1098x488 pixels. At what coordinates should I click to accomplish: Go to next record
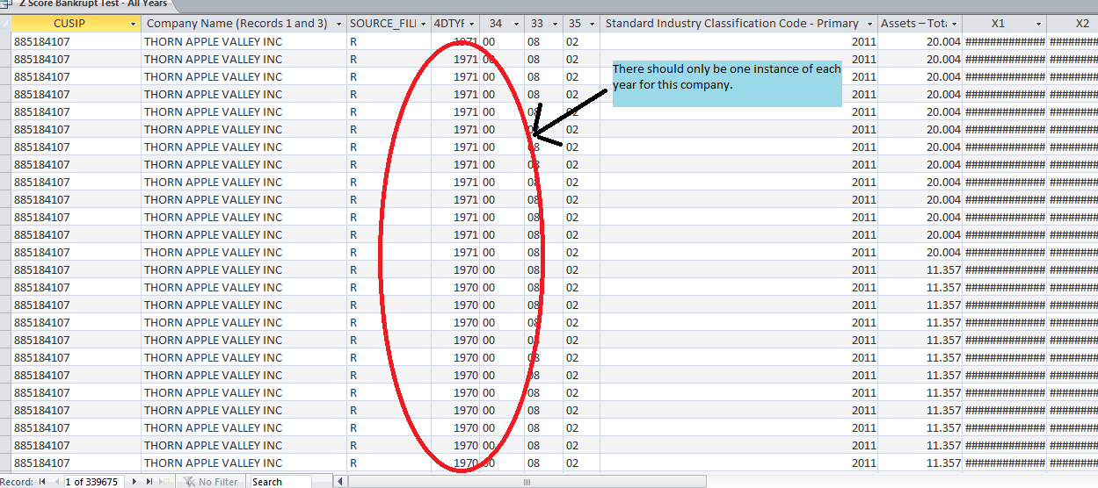point(135,482)
